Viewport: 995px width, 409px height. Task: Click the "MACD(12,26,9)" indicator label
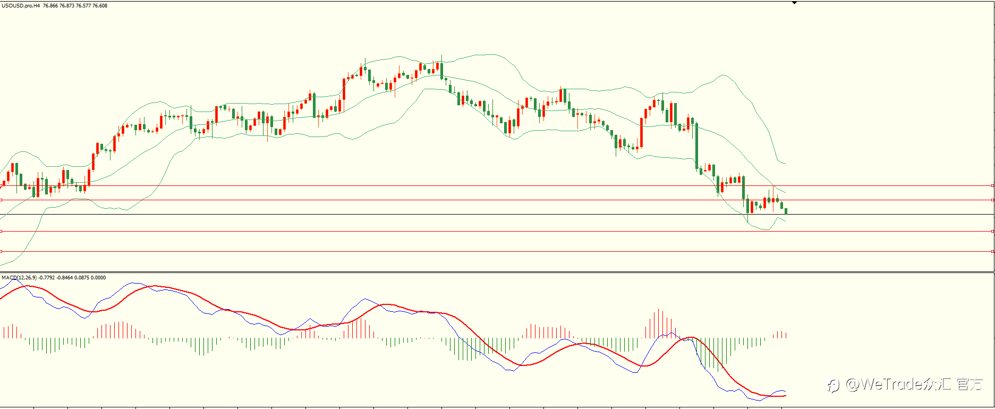[x=19, y=277]
